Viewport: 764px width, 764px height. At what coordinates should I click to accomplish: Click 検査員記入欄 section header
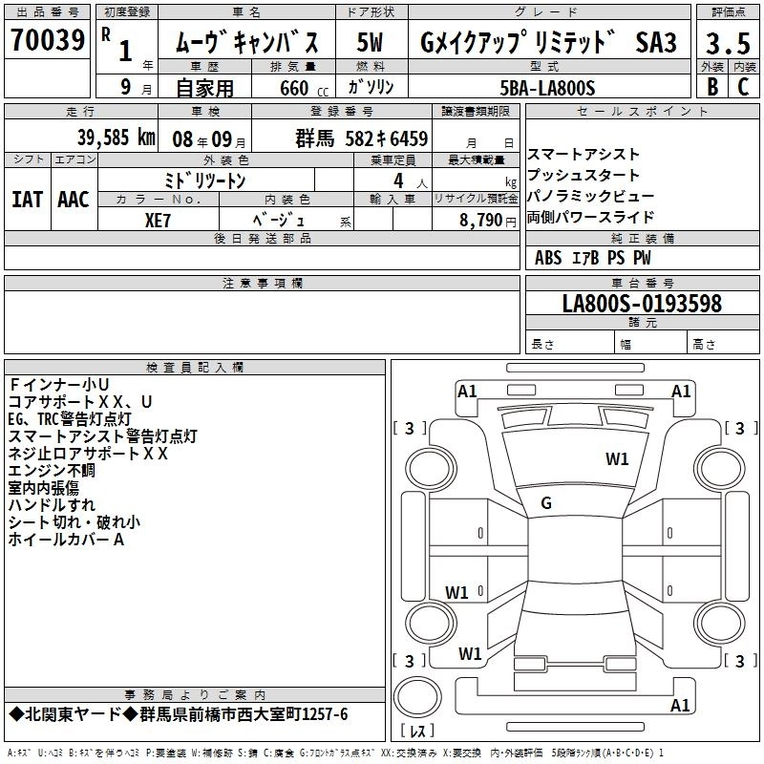195,368
